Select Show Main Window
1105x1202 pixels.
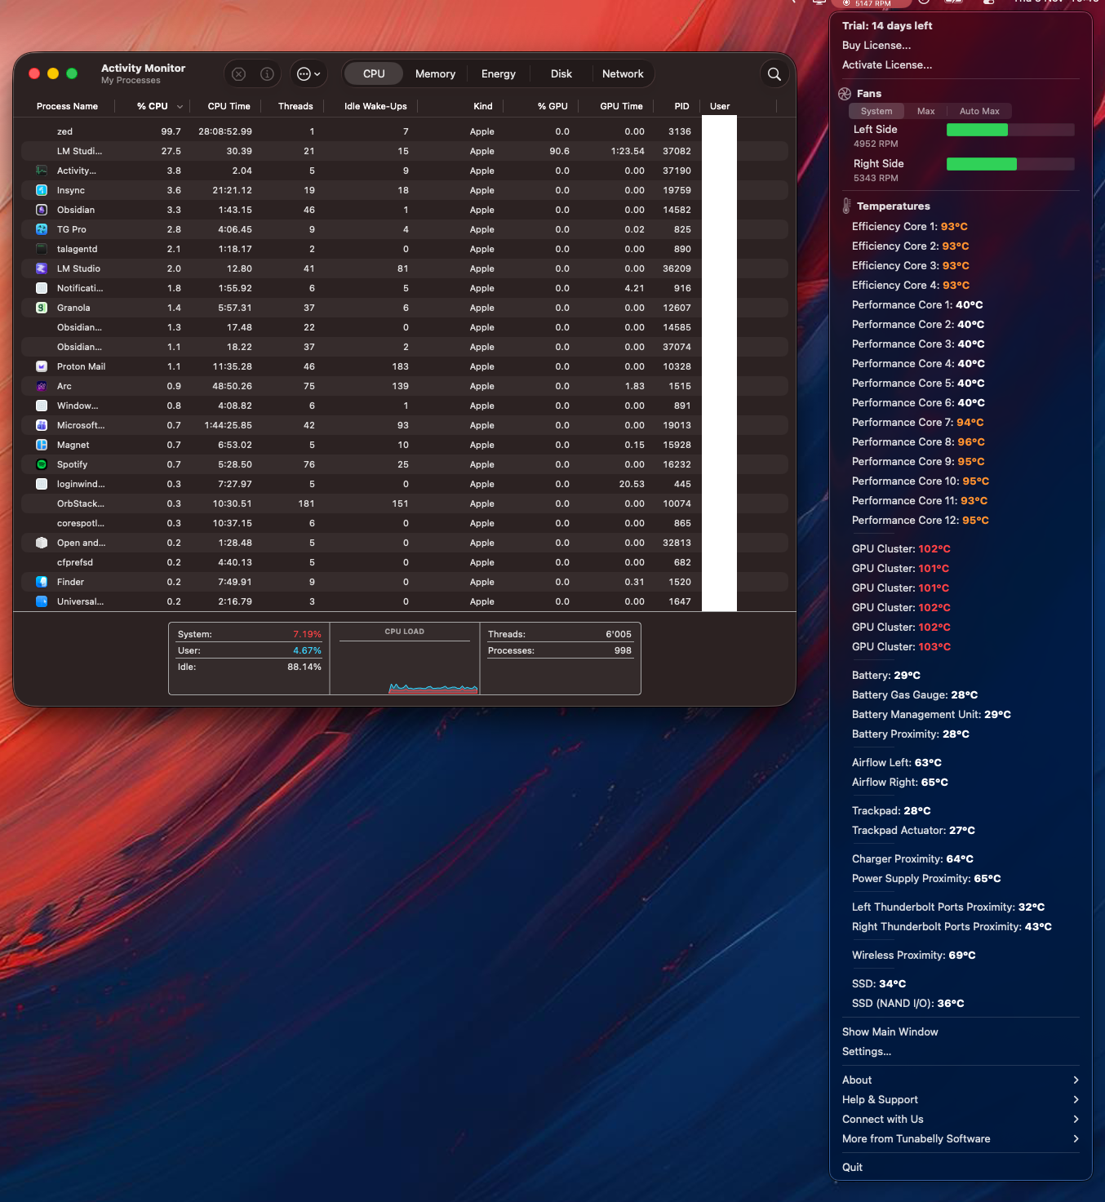point(890,1032)
